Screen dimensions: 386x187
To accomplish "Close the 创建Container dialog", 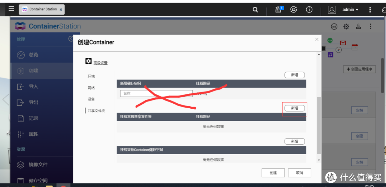I will pyautogui.click(x=317, y=39).
